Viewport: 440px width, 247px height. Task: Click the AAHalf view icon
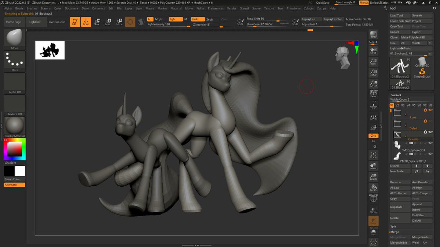(x=373, y=83)
